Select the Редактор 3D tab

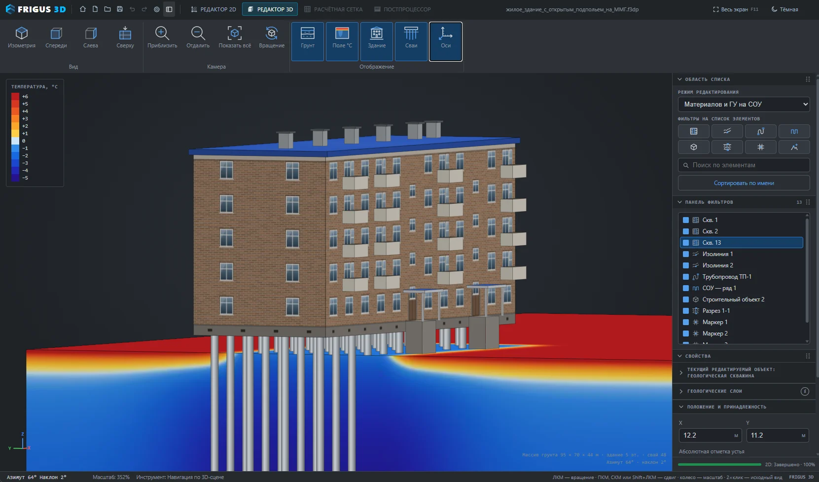[x=270, y=9]
